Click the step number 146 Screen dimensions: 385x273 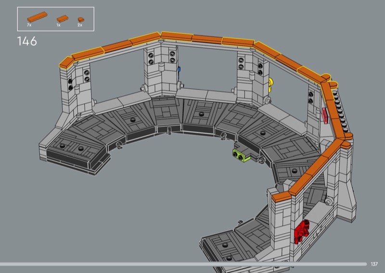[27, 41]
